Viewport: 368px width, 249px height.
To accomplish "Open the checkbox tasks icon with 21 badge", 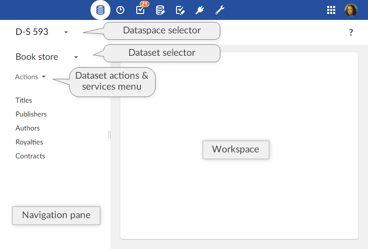I will [x=140, y=10].
